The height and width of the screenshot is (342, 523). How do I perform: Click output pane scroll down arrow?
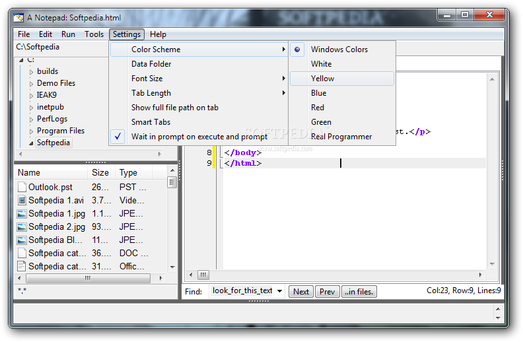498,318
